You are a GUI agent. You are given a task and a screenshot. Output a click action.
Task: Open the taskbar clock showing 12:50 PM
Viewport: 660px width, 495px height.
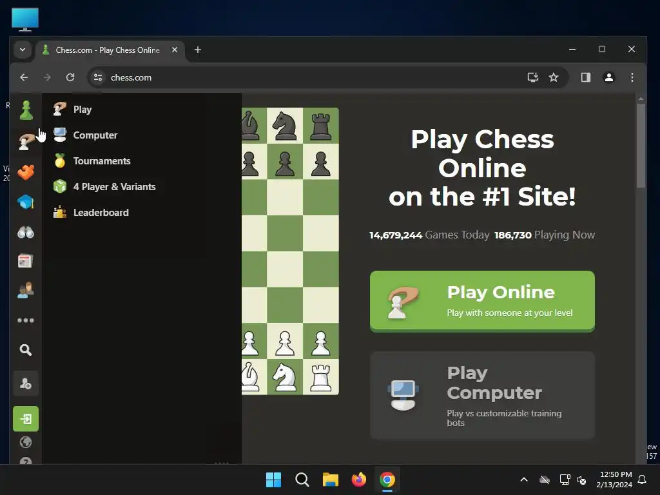[614, 480]
